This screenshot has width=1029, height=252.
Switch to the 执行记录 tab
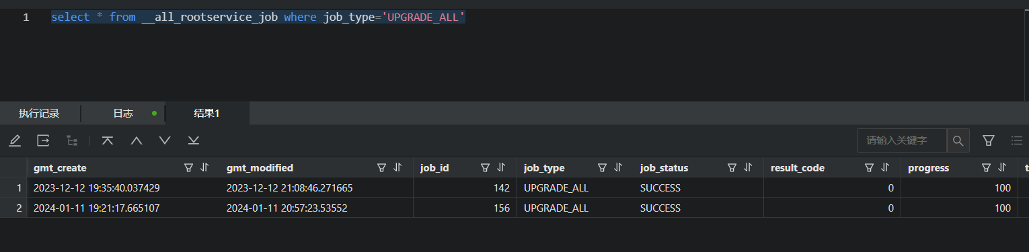tap(39, 114)
